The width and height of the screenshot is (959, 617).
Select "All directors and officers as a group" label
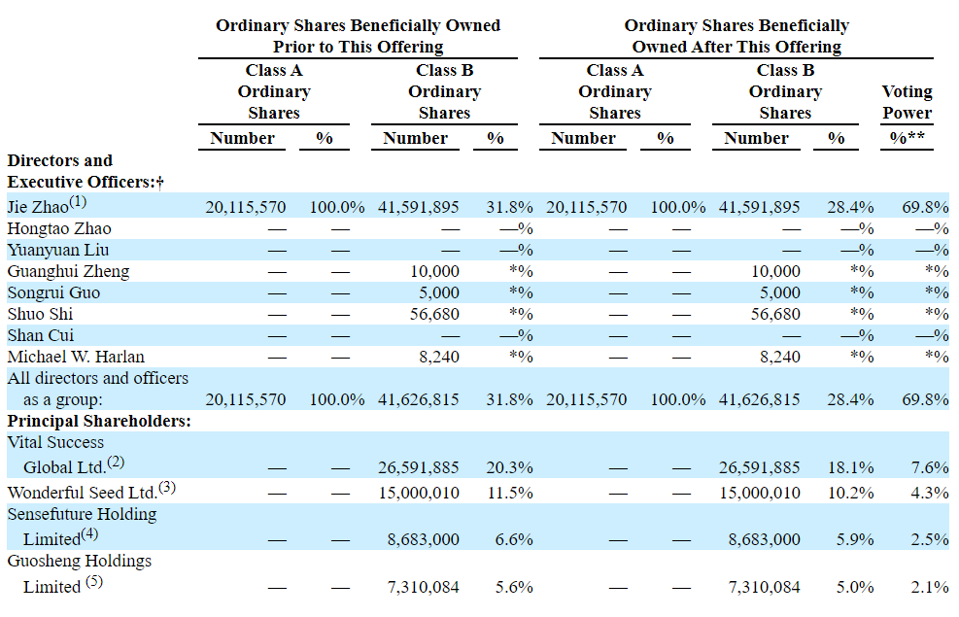click(x=98, y=389)
